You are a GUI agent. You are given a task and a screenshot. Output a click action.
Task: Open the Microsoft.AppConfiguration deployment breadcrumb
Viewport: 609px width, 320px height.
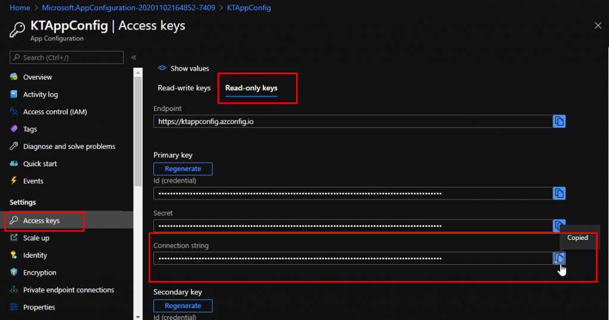tap(128, 8)
